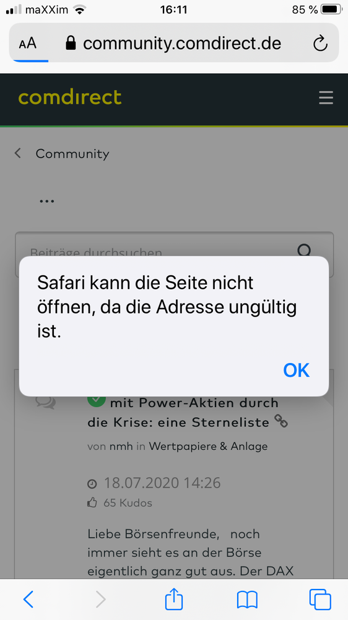Screen dimensions: 348x620
Task: Go back via Community breadcrumb chevron
Action: pyautogui.click(x=18, y=153)
